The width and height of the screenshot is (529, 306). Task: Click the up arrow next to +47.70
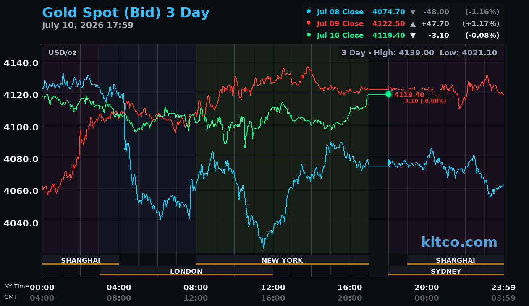pyautogui.click(x=413, y=24)
